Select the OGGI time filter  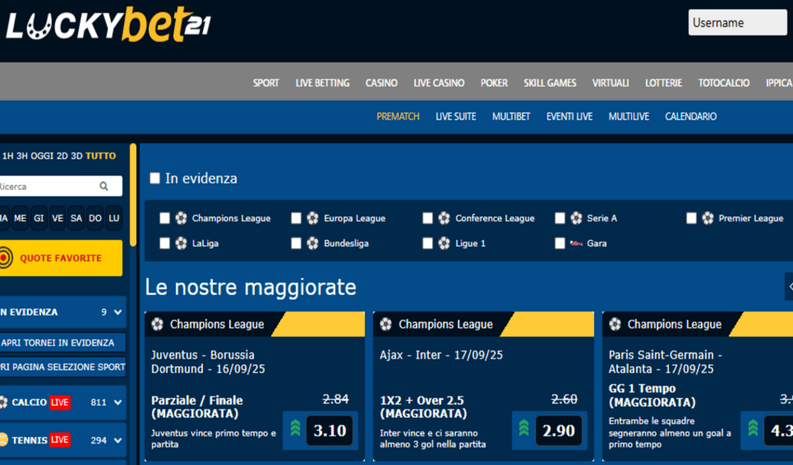42,156
